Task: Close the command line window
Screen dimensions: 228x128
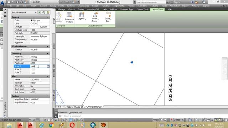Action: click(56, 113)
